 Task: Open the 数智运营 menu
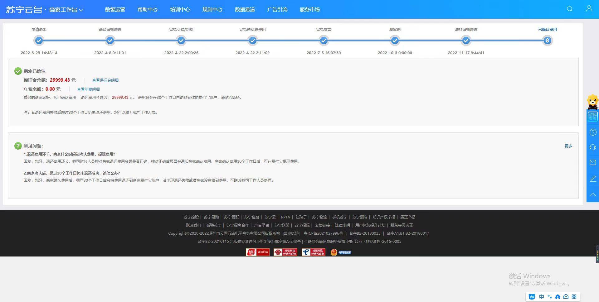(x=115, y=9)
